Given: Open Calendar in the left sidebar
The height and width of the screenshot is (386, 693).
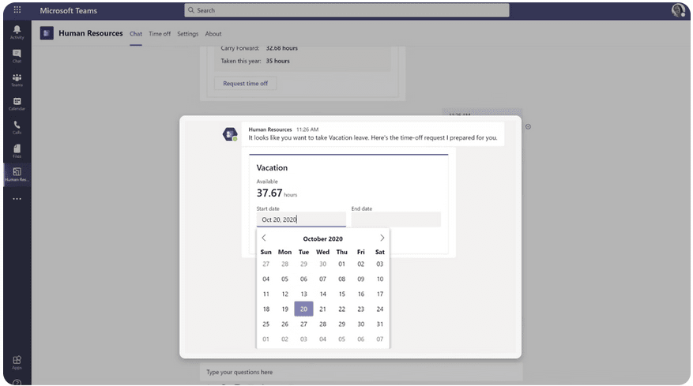Looking at the screenshot, I should [17, 103].
